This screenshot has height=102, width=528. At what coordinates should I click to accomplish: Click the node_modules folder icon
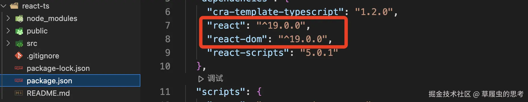pyautogui.click(x=19, y=19)
